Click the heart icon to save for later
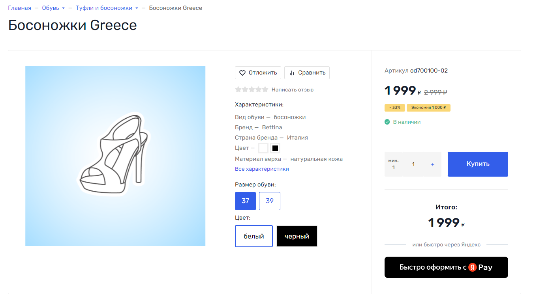 point(242,73)
